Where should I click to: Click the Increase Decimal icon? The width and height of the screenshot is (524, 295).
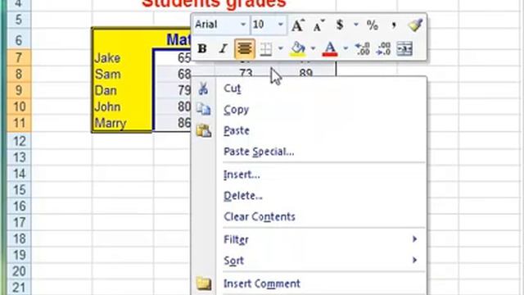pos(362,49)
